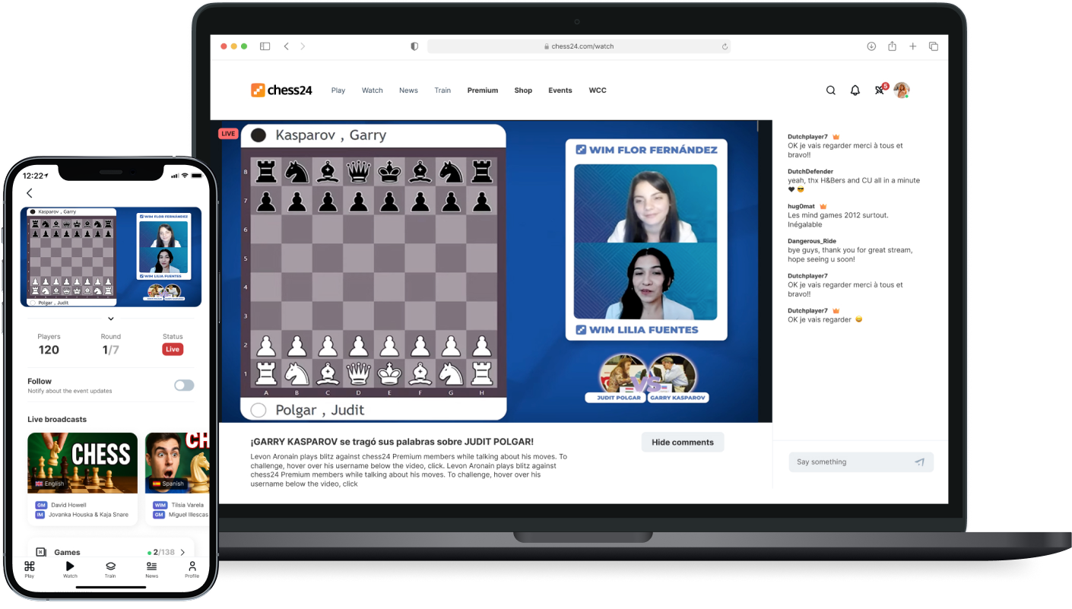The width and height of the screenshot is (1072, 609).
Task: Click the WIM Lilia Fuentes webcam feed
Action: click(645, 281)
